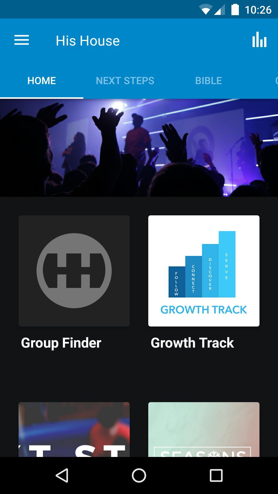Open the partially visible tab after BIBLE
The image size is (278, 494).
click(x=276, y=81)
